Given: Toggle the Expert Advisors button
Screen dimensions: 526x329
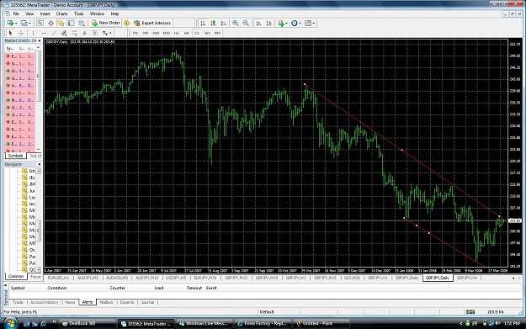Looking at the screenshot, I should click(152, 24).
